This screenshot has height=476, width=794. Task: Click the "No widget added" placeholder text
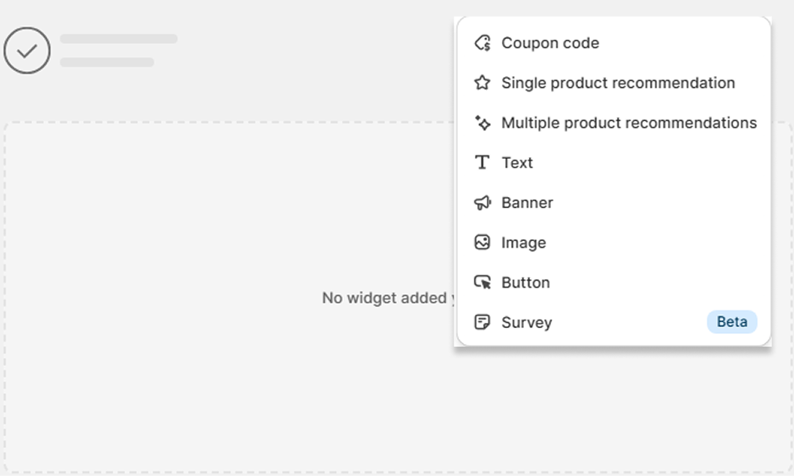pos(387,298)
